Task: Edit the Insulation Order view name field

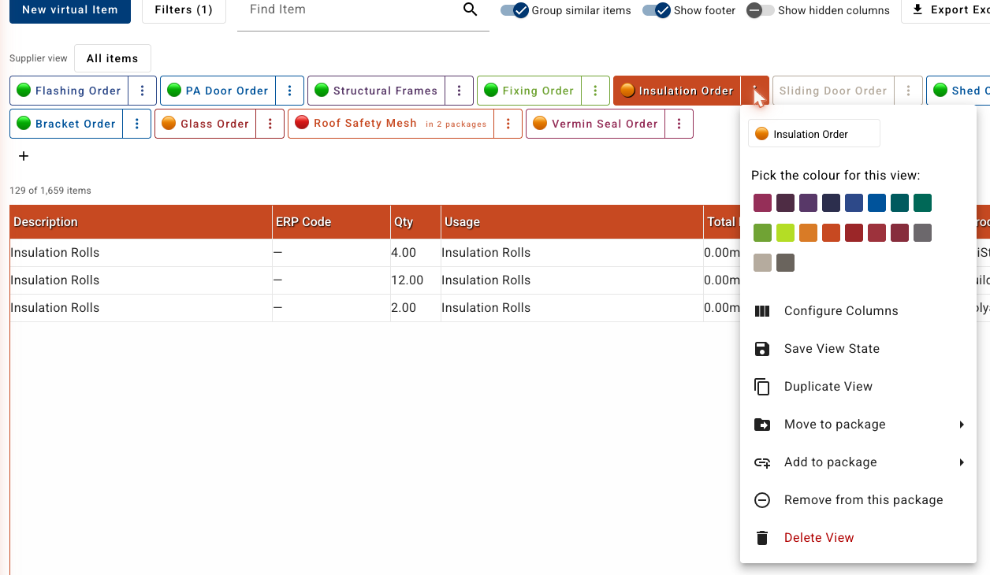Action: pyautogui.click(x=814, y=134)
